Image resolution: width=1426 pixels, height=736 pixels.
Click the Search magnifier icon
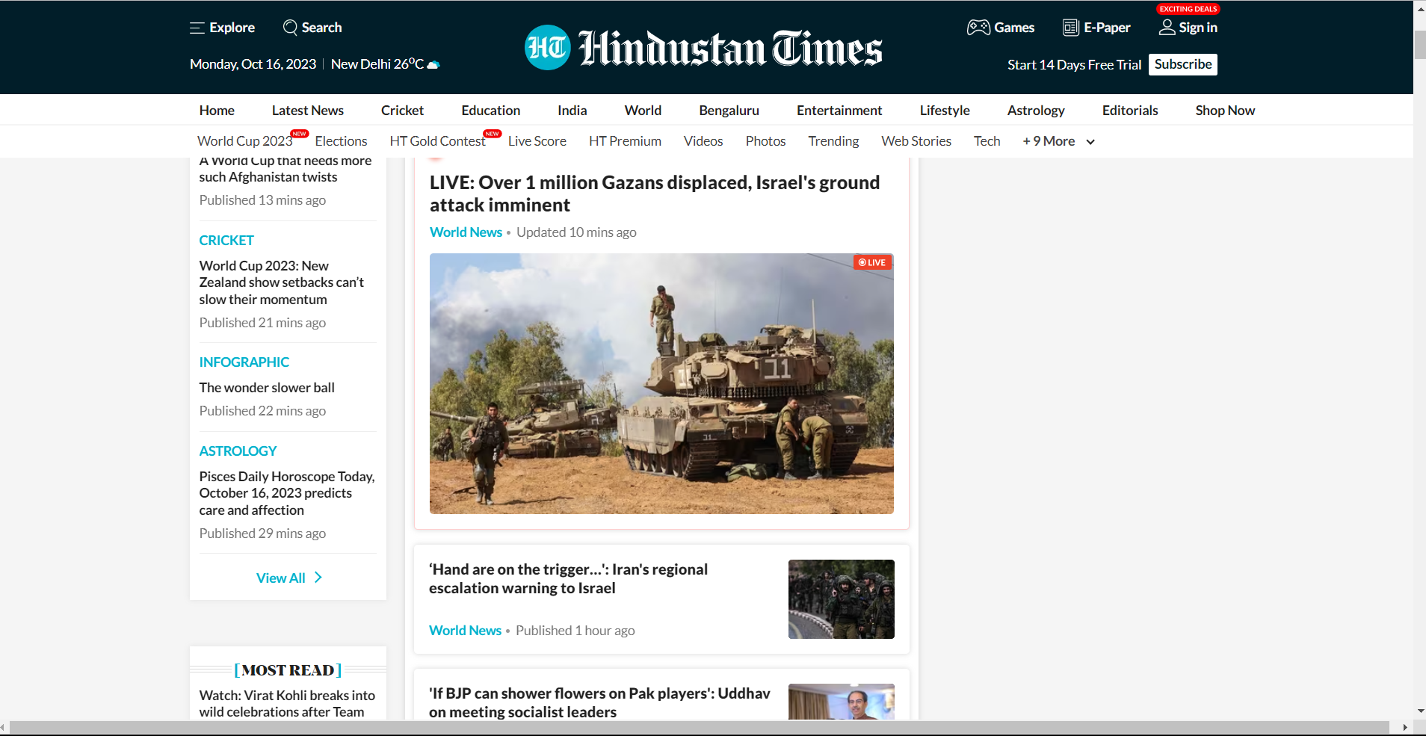click(290, 28)
